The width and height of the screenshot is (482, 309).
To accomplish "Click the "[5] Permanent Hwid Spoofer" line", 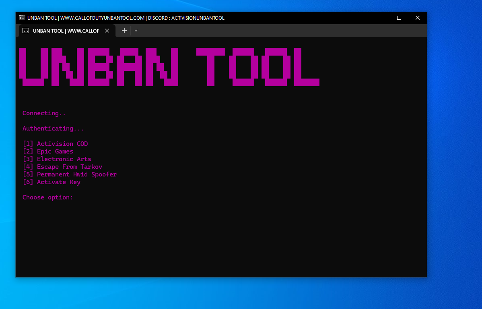I will point(70,174).
